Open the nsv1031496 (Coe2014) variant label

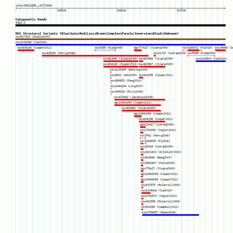pyautogui.click(x=31, y=42)
